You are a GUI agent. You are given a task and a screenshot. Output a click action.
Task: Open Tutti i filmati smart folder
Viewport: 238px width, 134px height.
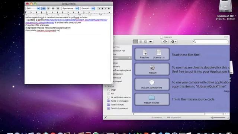click(x=118, y=105)
